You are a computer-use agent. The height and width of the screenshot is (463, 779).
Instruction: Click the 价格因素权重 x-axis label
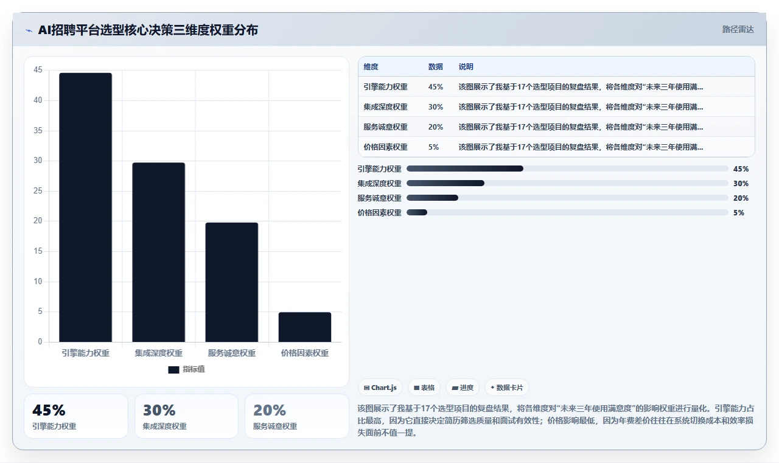pos(305,353)
